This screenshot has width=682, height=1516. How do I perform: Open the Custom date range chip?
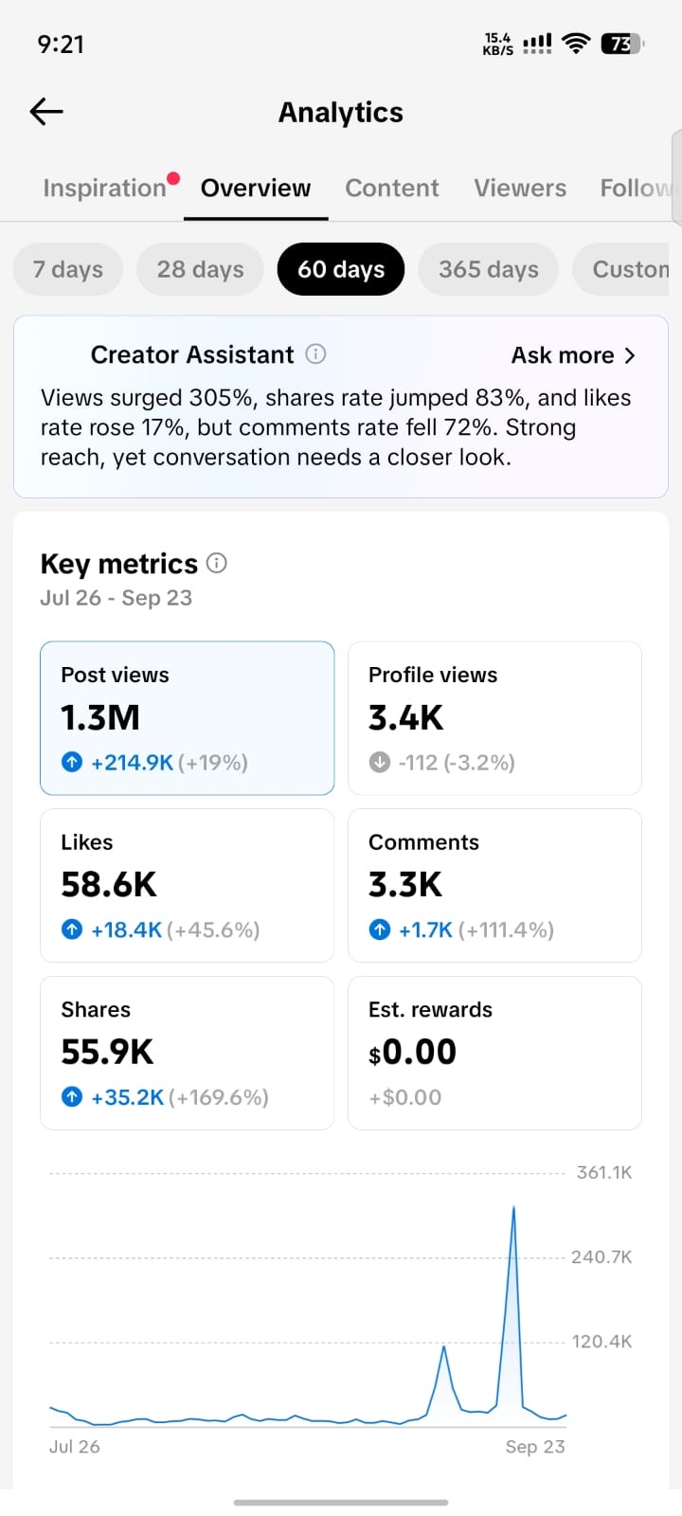point(627,269)
